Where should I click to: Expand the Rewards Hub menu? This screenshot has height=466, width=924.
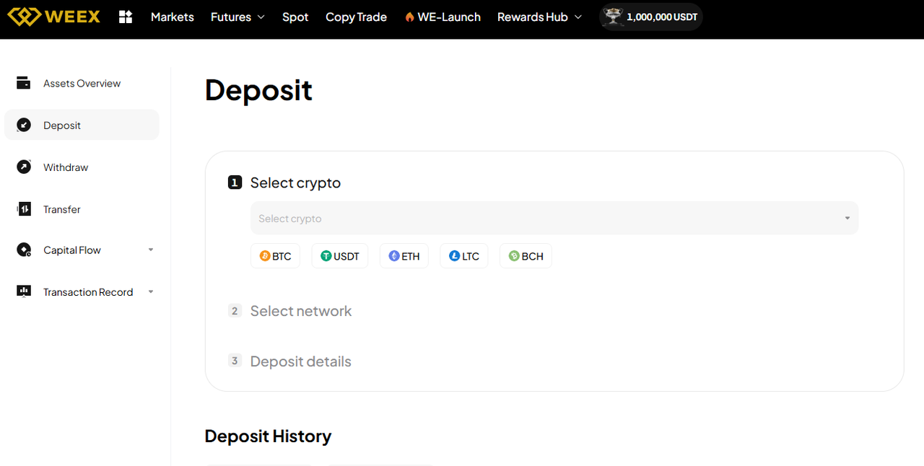539,17
